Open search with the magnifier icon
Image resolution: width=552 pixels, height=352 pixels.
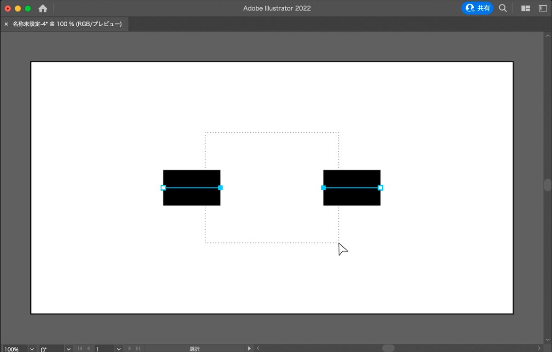pos(503,8)
